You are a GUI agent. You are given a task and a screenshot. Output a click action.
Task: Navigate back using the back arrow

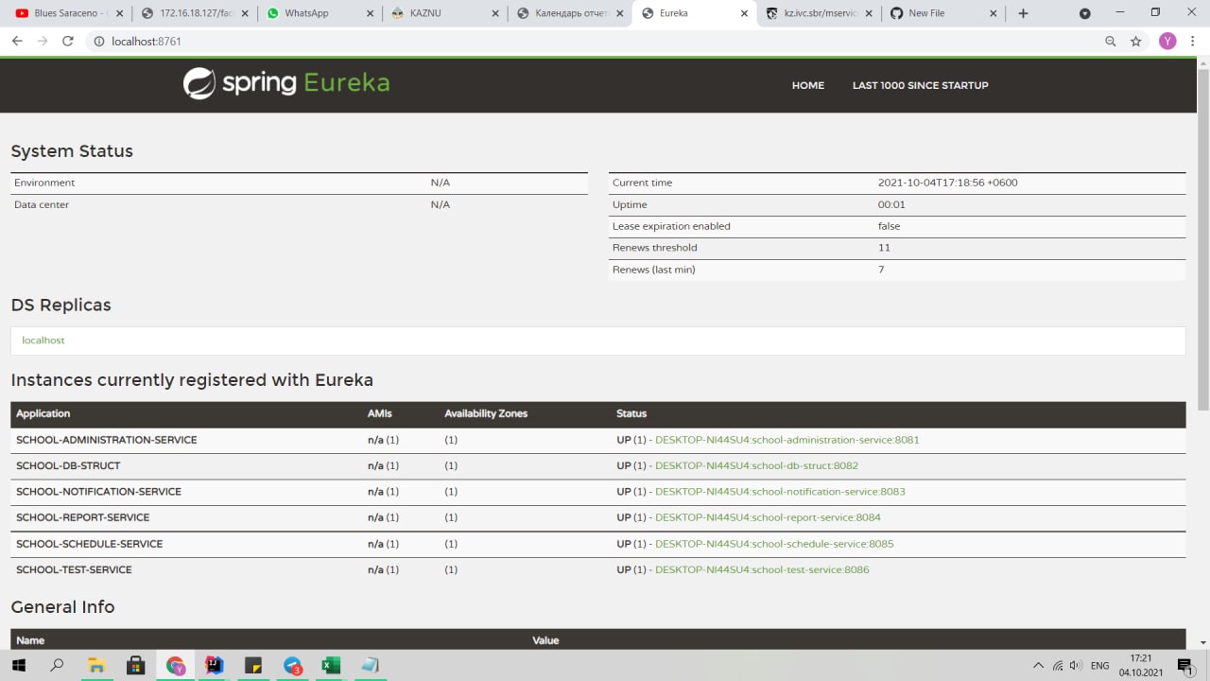tap(16, 42)
